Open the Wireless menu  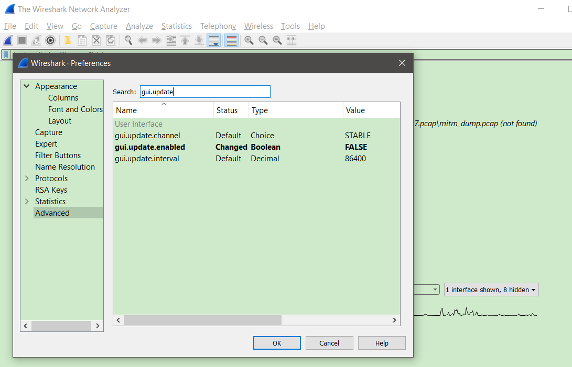click(x=258, y=26)
